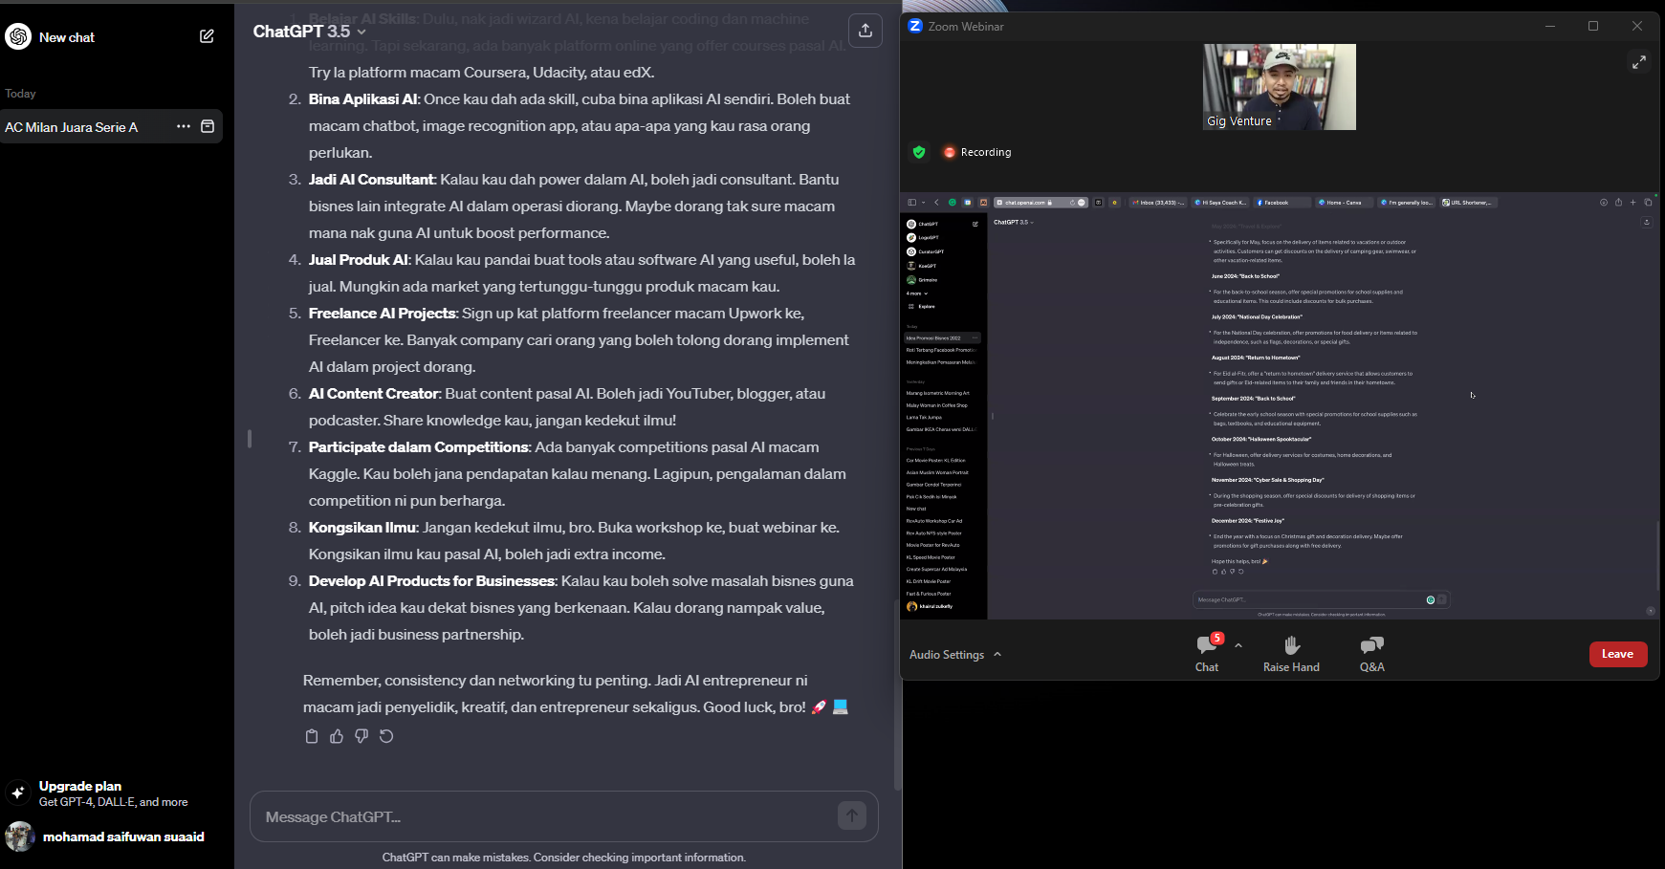Open options for AC Milan Juara Serie A chat
Viewport: 1665px width, 869px height.
tap(183, 126)
